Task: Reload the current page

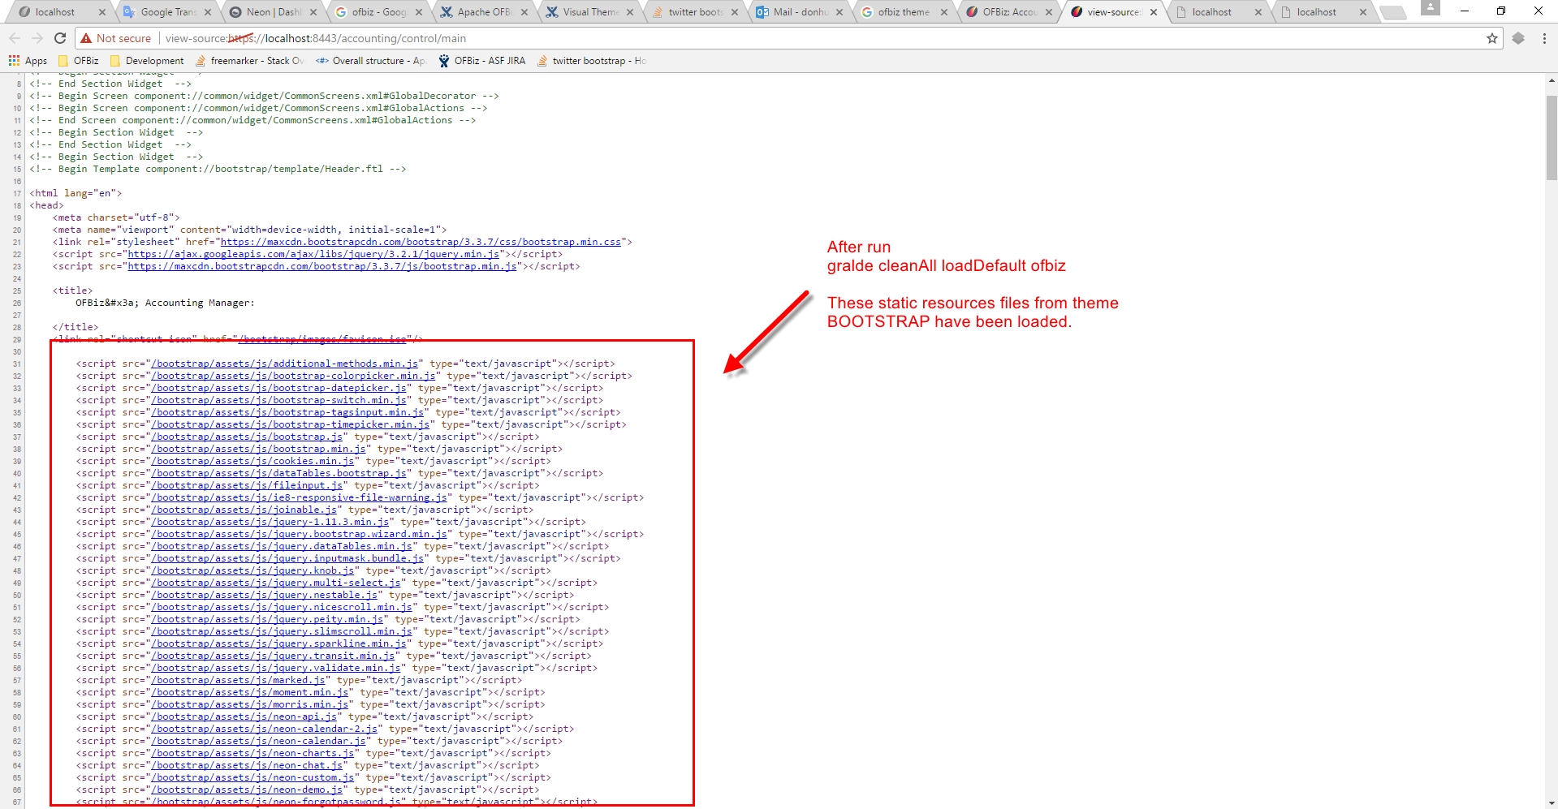Action: click(60, 38)
